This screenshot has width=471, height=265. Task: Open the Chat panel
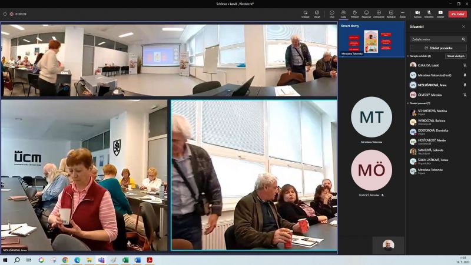332,14
